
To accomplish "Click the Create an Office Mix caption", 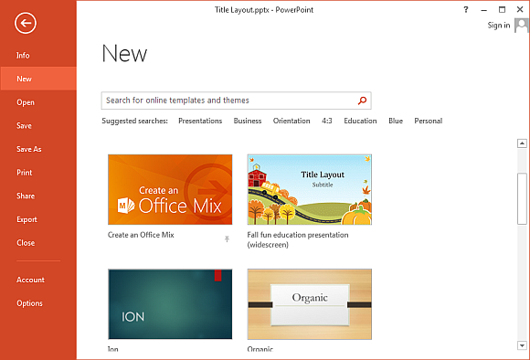I will point(141,235).
